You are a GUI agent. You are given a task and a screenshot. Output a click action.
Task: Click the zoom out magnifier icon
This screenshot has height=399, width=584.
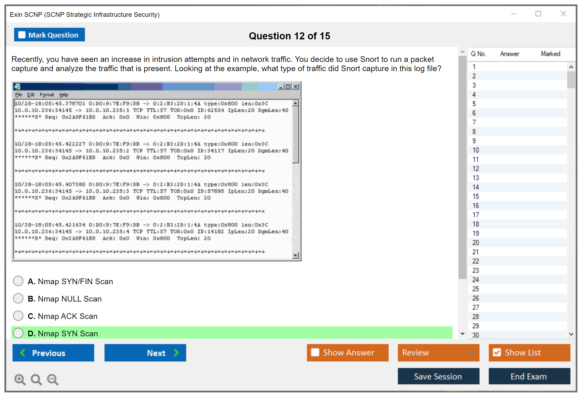coord(53,379)
